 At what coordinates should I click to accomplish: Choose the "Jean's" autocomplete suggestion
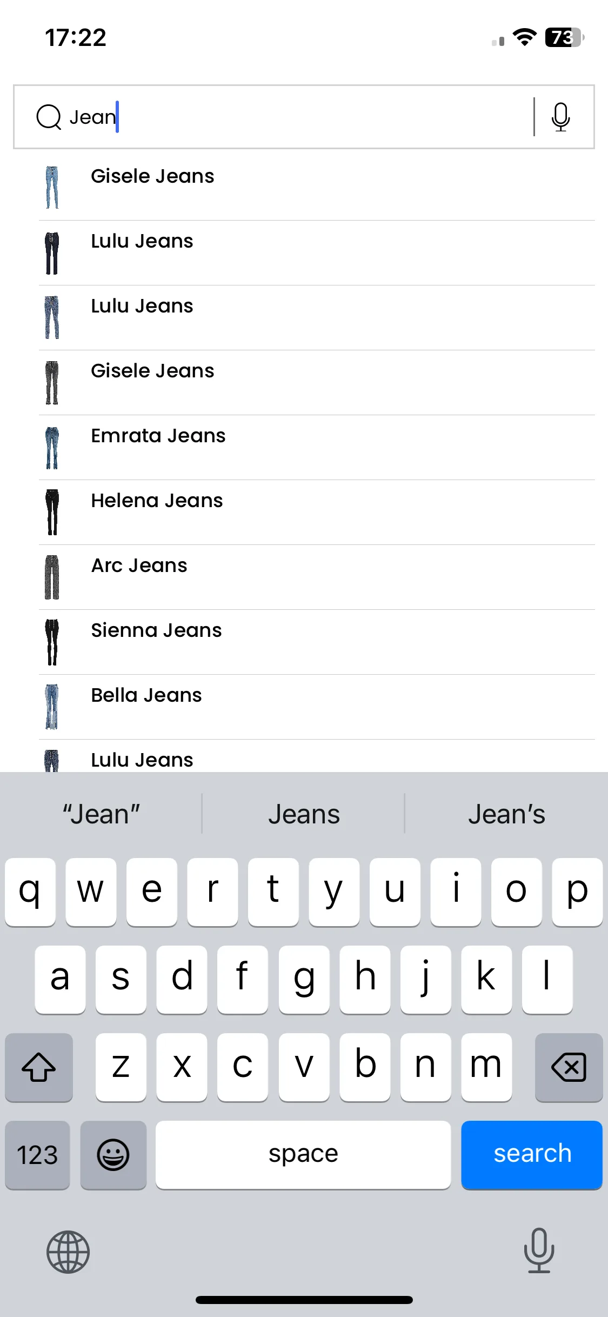point(506,814)
